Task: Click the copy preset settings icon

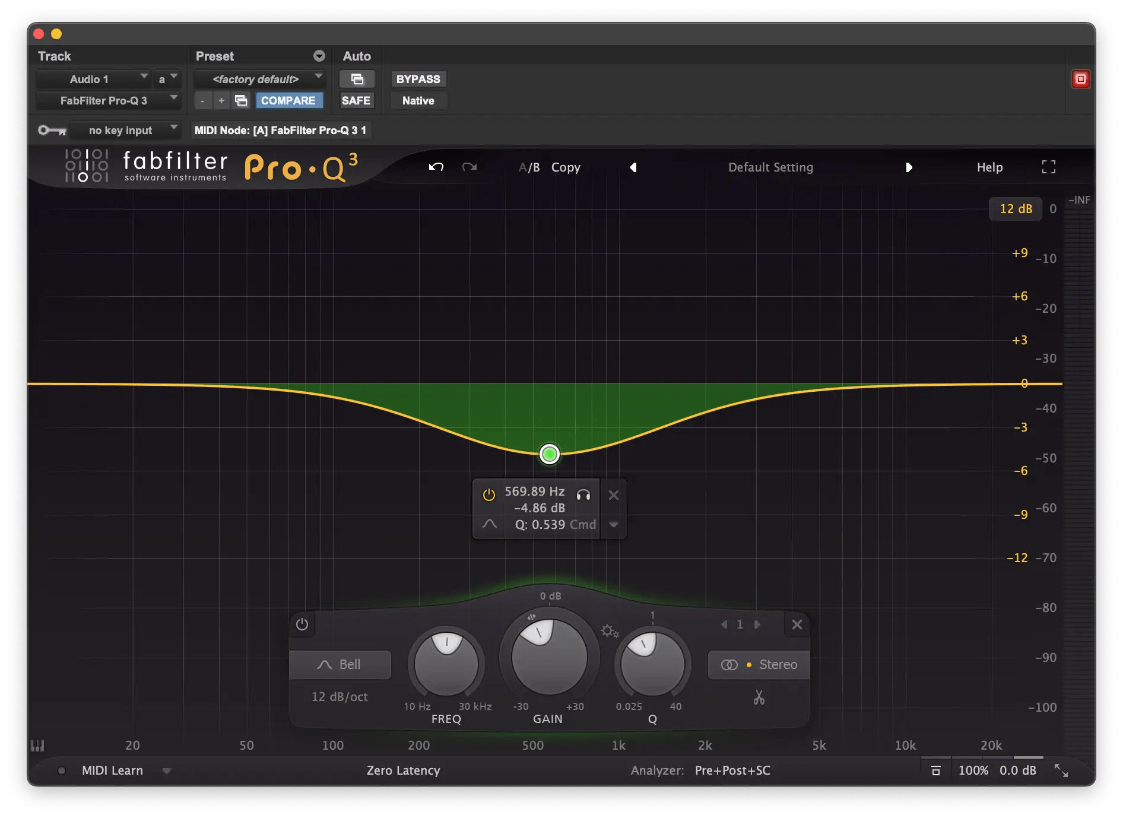Action: tap(241, 100)
